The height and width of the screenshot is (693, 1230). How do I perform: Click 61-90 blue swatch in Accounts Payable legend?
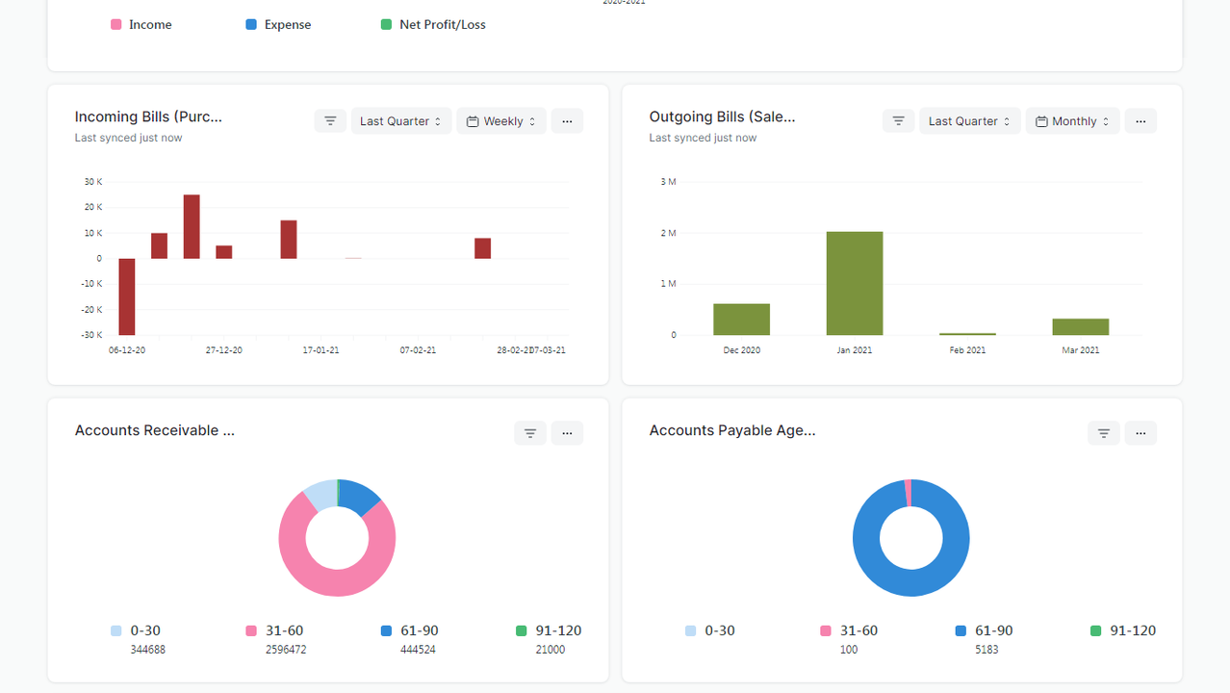tap(961, 631)
